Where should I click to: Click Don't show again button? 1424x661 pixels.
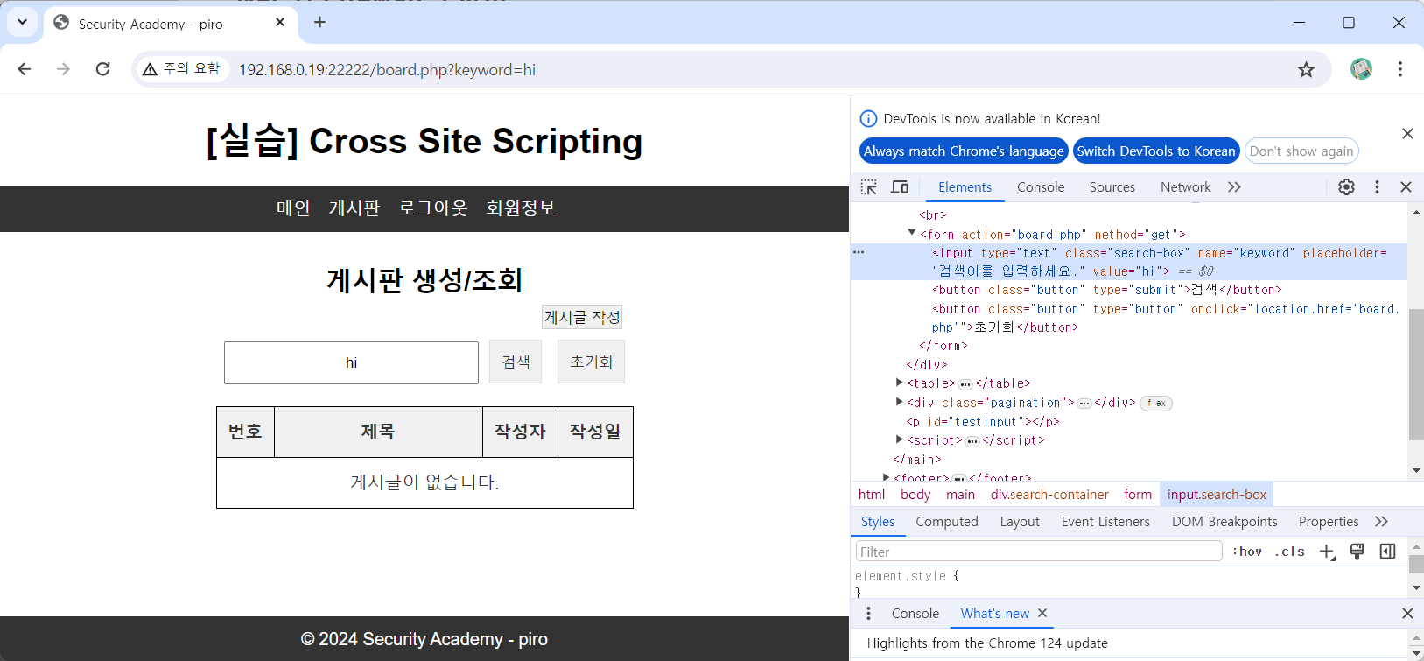[1301, 151]
